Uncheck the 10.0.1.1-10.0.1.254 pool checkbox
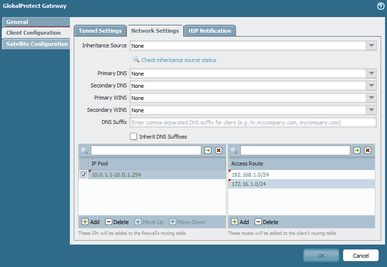 84,175
